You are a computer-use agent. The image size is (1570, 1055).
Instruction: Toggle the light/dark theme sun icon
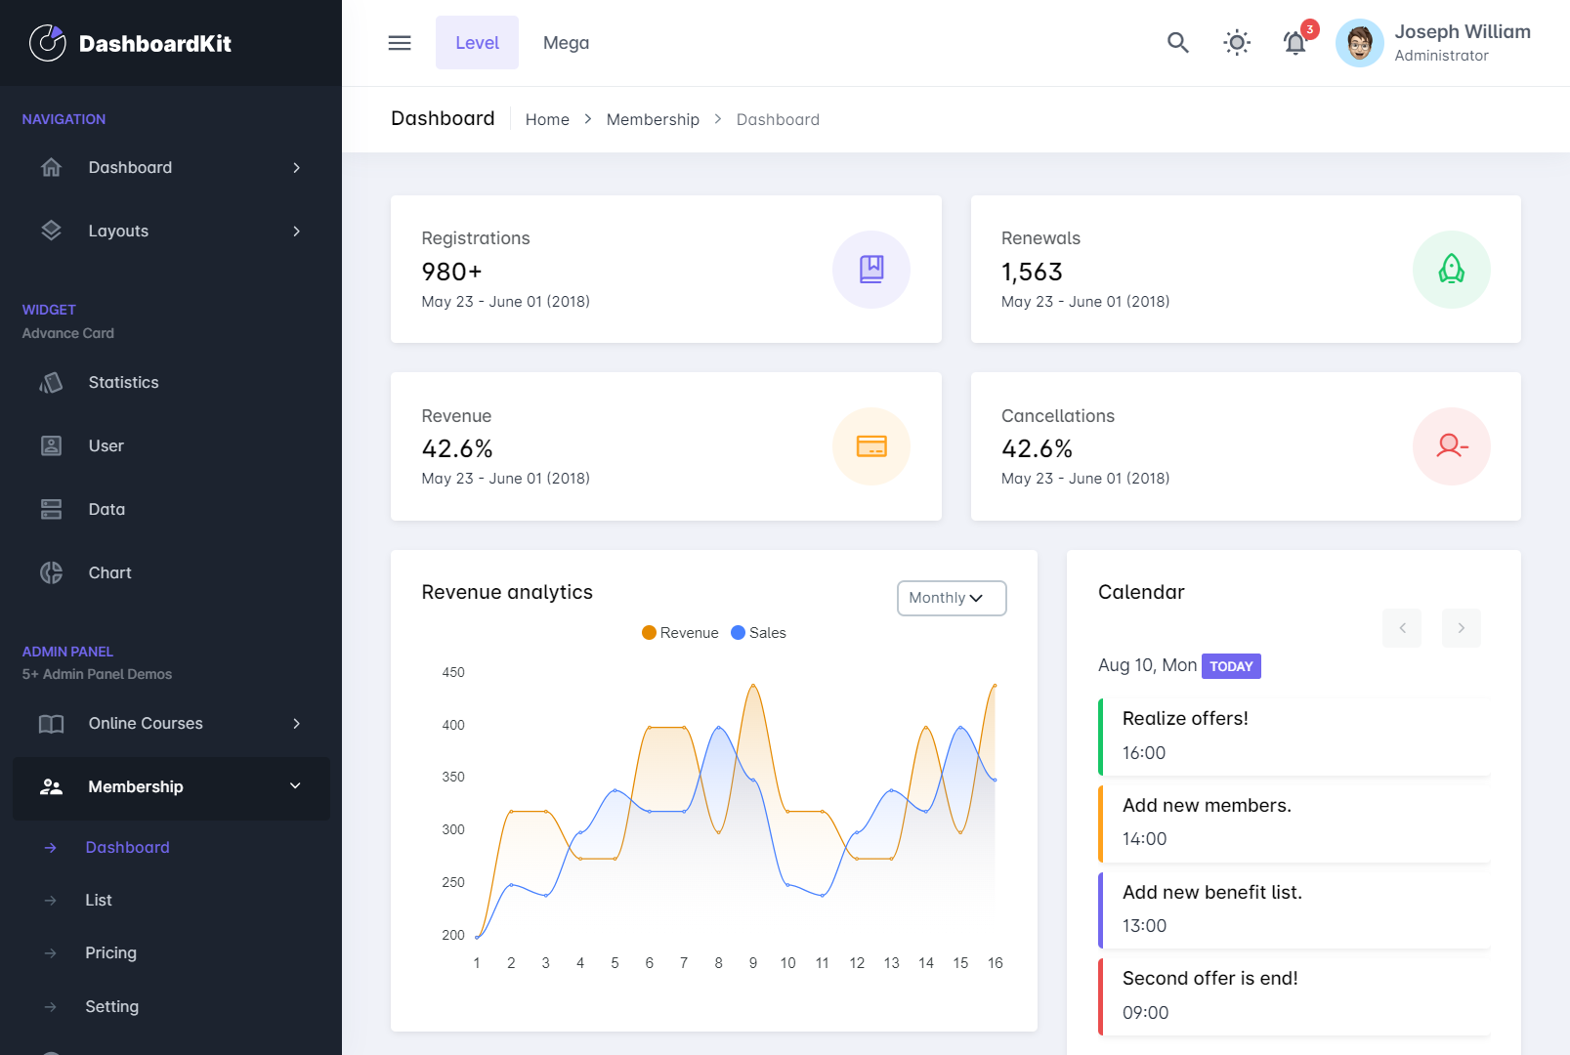pos(1237,43)
